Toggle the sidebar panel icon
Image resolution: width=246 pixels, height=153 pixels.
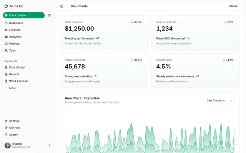[x=62, y=6]
